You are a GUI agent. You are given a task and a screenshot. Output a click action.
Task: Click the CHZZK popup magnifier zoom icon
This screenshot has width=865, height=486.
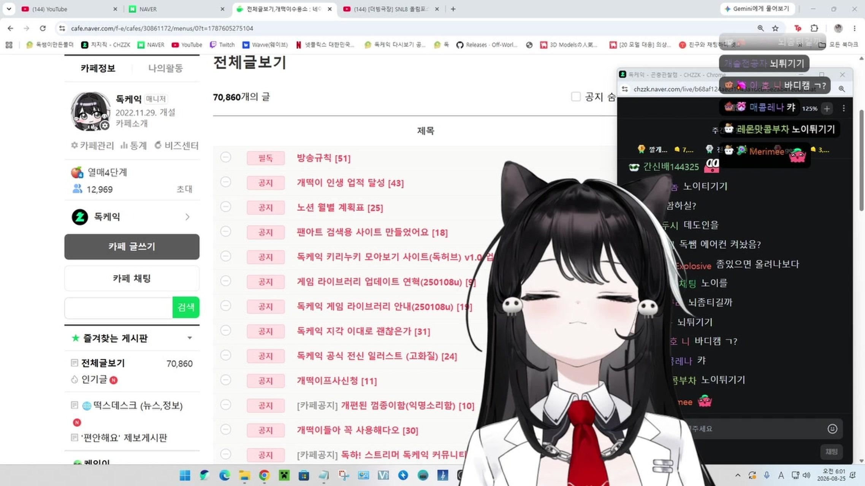click(x=842, y=89)
